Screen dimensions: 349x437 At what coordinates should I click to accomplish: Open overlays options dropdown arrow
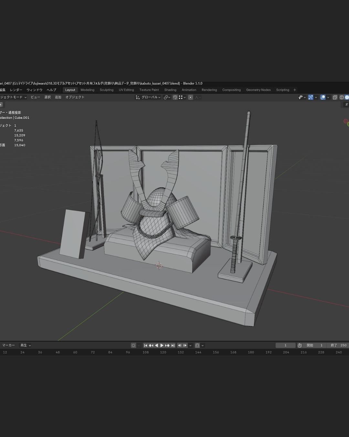tap(328, 97)
